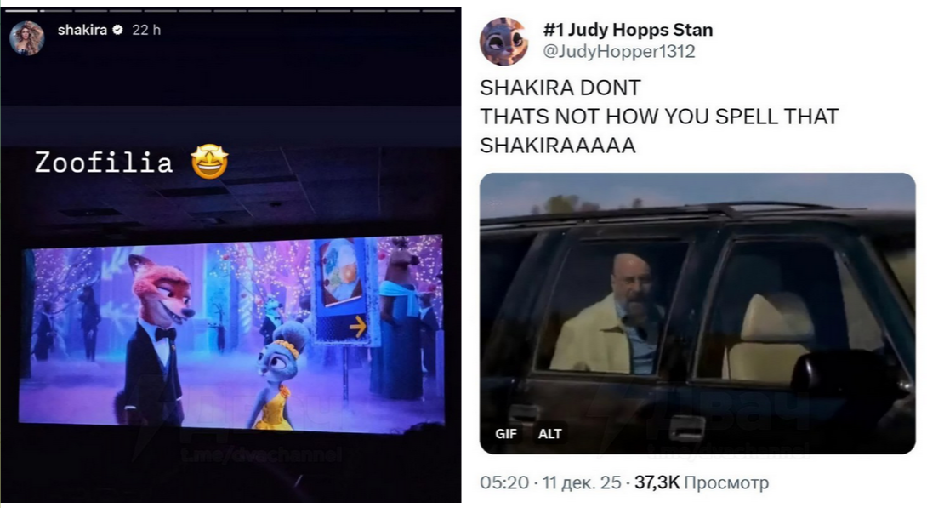The width and height of the screenshot is (927, 508).
Task: Click the #1 Judy Hopps Stan display name
Action: [628, 30]
